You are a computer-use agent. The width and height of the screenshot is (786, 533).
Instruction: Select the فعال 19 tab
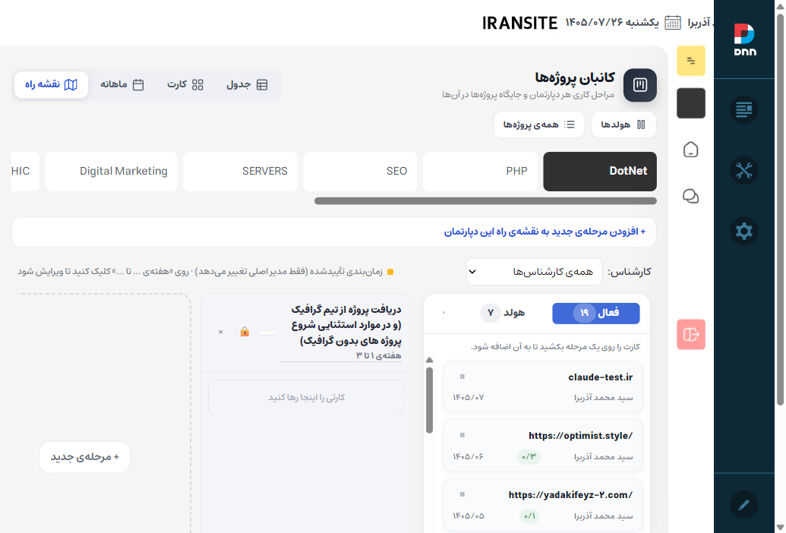[x=595, y=313]
